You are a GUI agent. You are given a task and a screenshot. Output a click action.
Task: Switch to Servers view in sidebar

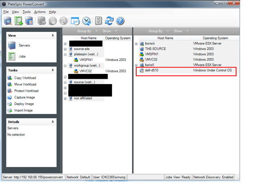point(24,45)
